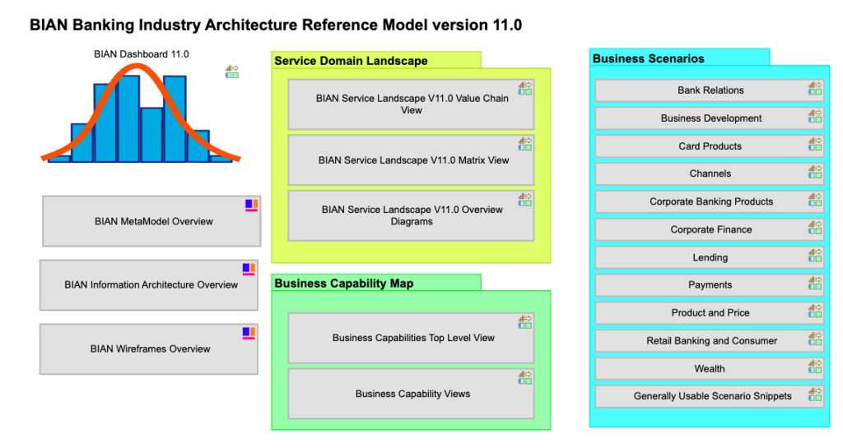This screenshot has height=448, width=843.
Task: Open the Retail Banking and Consumer scenario
Action: [709, 340]
